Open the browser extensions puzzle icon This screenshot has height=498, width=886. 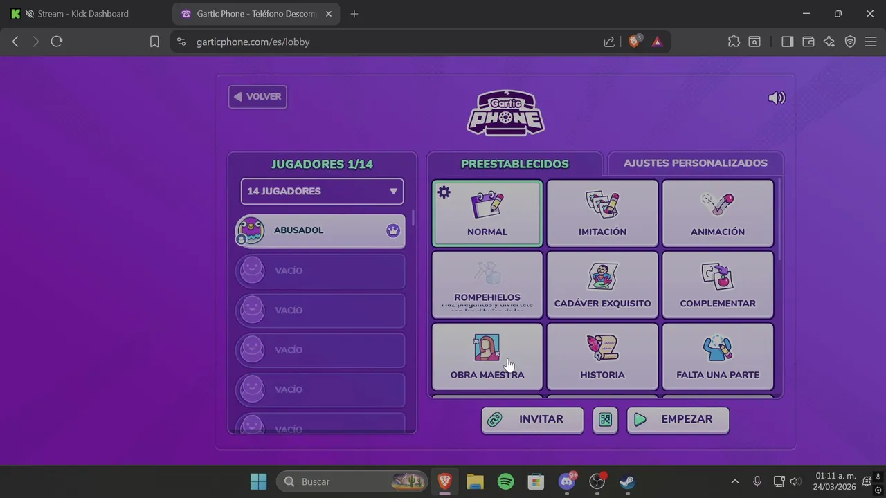pyautogui.click(x=734, y=41)
